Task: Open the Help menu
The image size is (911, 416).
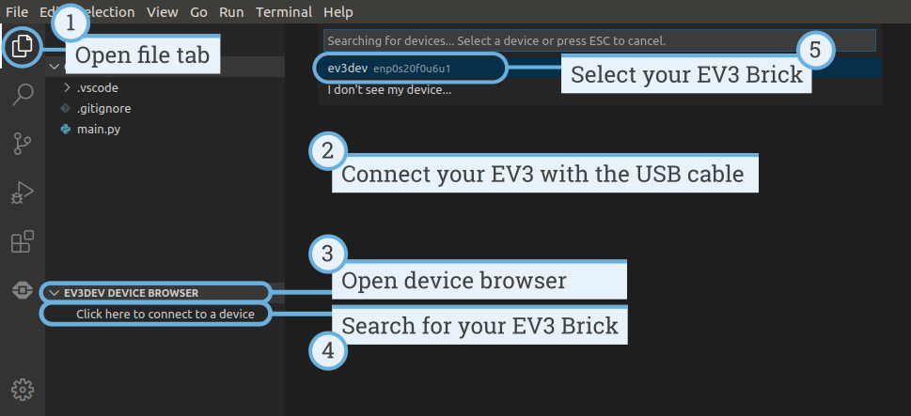Action: tap(338, 12)
